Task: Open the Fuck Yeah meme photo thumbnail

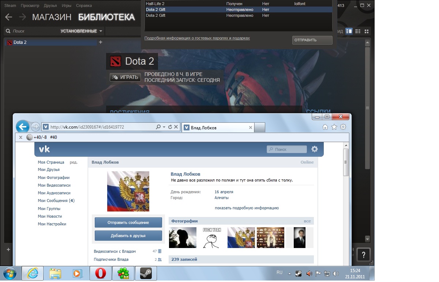Action: [212, 237]
